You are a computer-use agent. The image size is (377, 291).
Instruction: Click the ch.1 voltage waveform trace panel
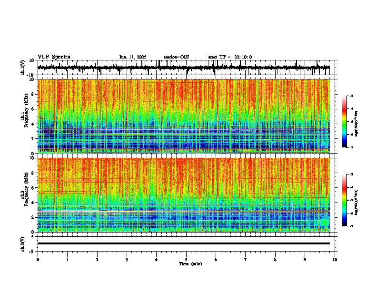[187, 68]
